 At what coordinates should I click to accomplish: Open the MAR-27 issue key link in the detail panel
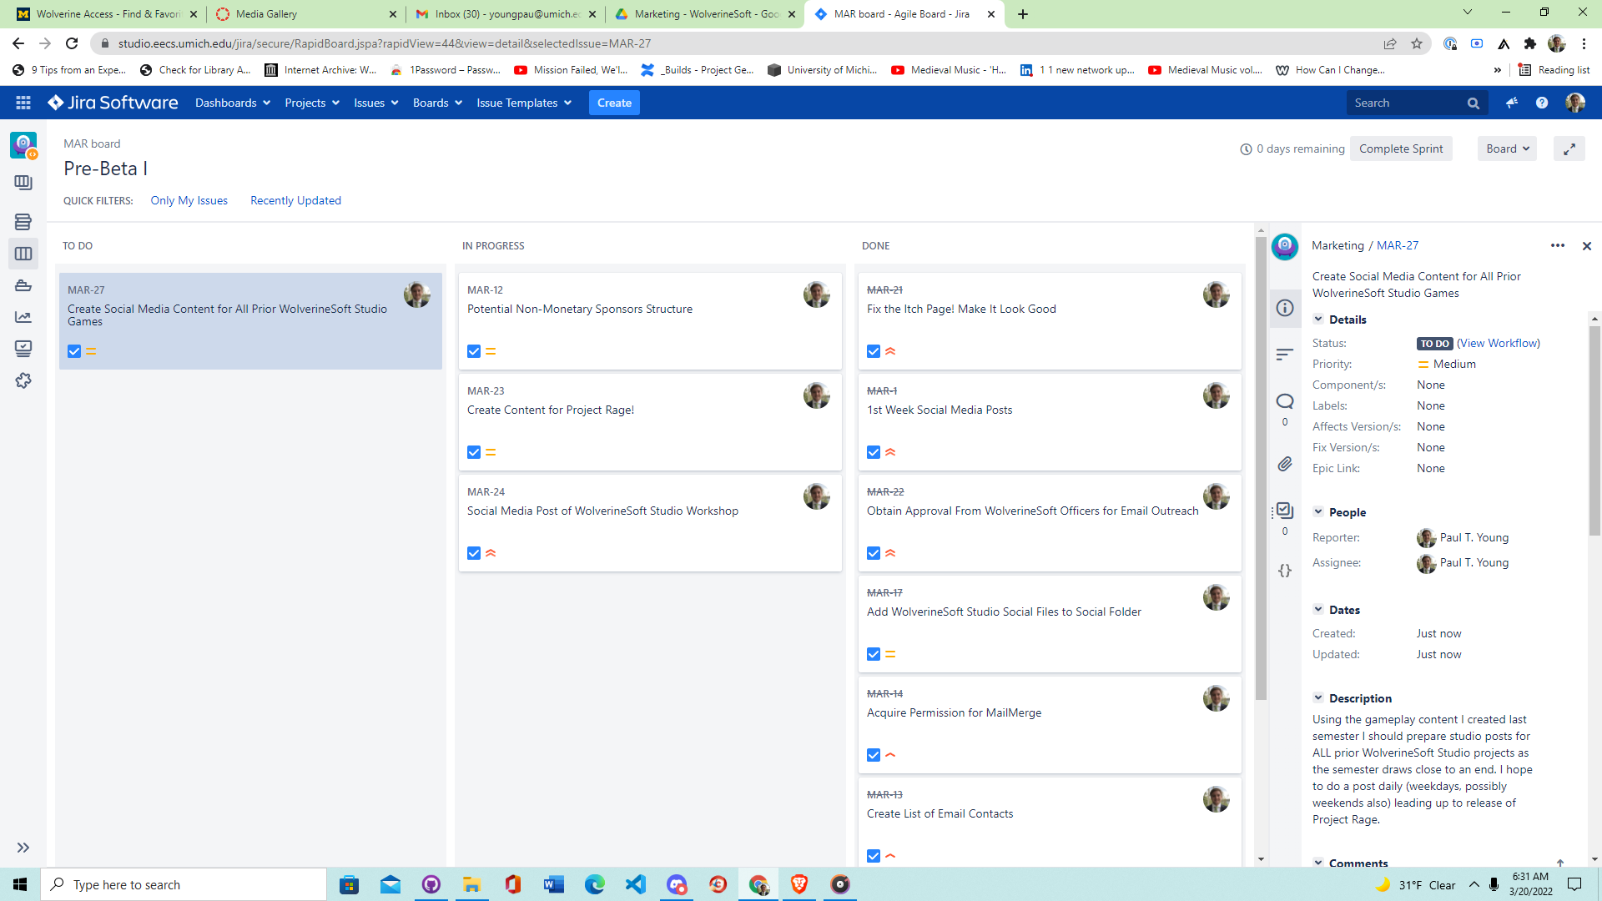pyautogui.click(x=1398, y=245)
